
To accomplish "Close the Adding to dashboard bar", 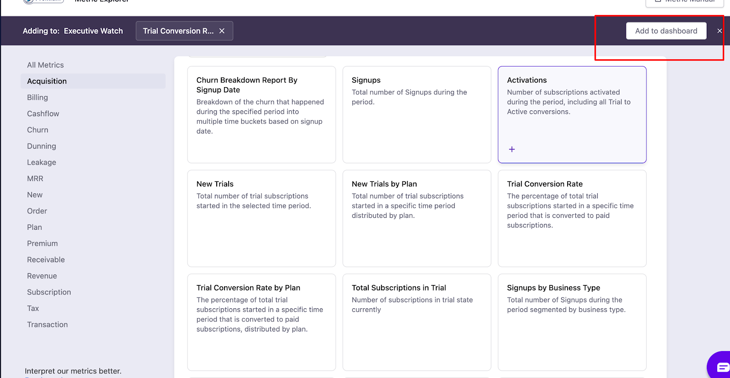I will pos(720,31).
